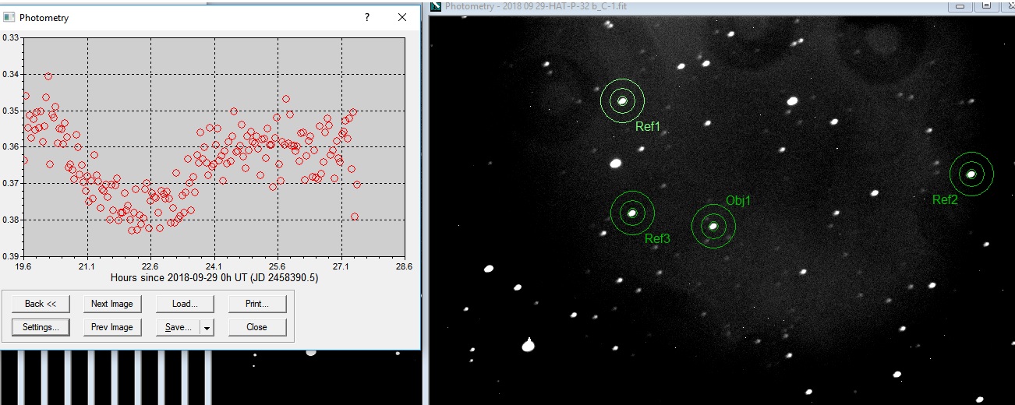
Task: Click the Photometry dialog title bar icon
Action: coord(10,18)
